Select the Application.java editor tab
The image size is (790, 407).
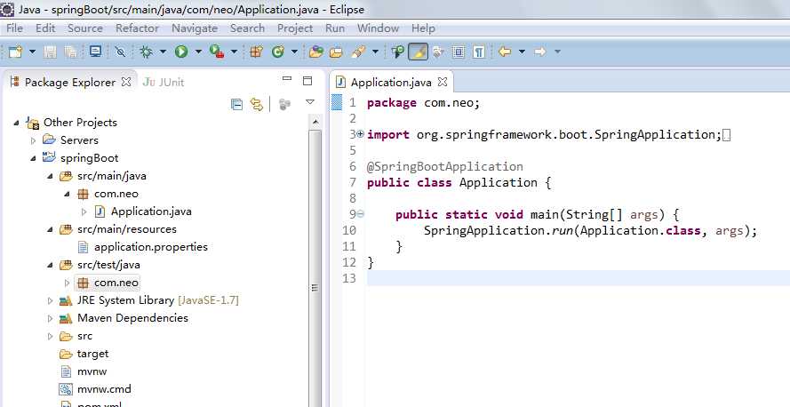coord(391,82)
